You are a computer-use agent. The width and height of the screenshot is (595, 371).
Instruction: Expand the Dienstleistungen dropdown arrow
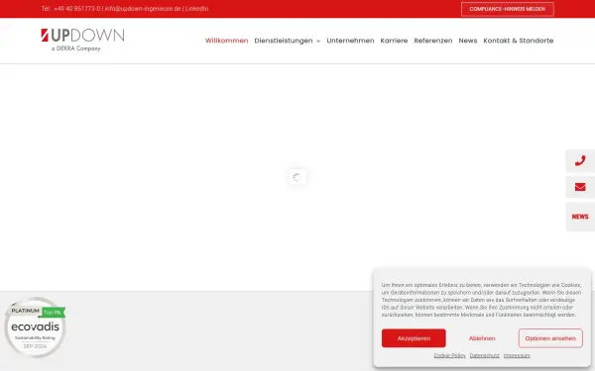point(318,41)
